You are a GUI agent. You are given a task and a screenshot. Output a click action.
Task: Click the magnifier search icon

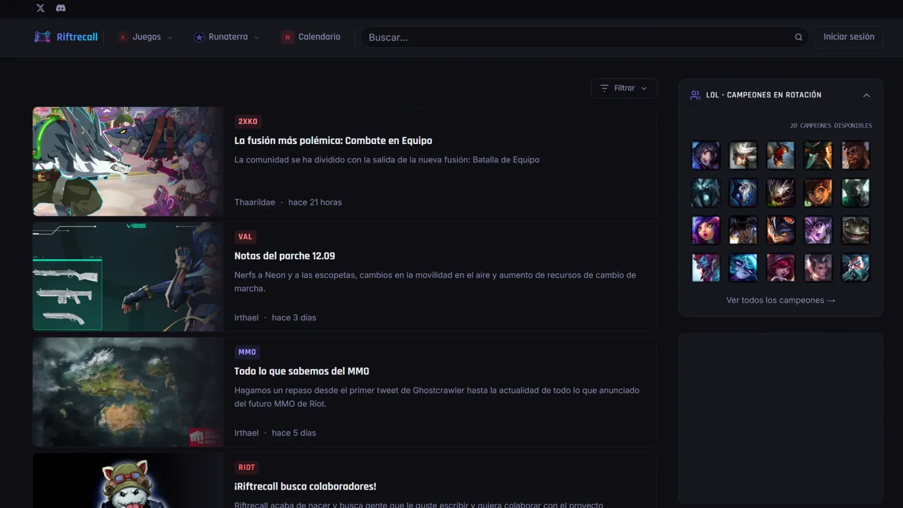pos(799,37)
